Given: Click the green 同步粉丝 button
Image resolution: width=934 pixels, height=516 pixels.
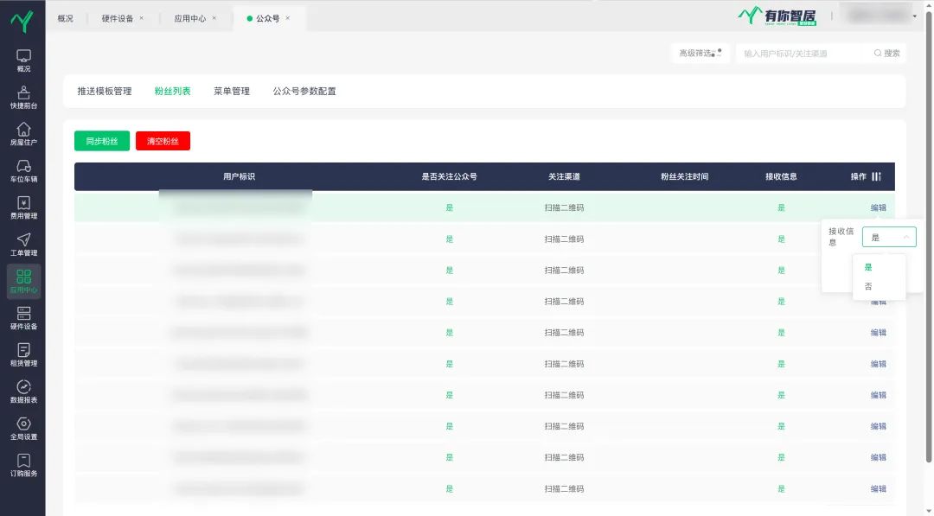Looking at the screenshot, I should (102, 141).
